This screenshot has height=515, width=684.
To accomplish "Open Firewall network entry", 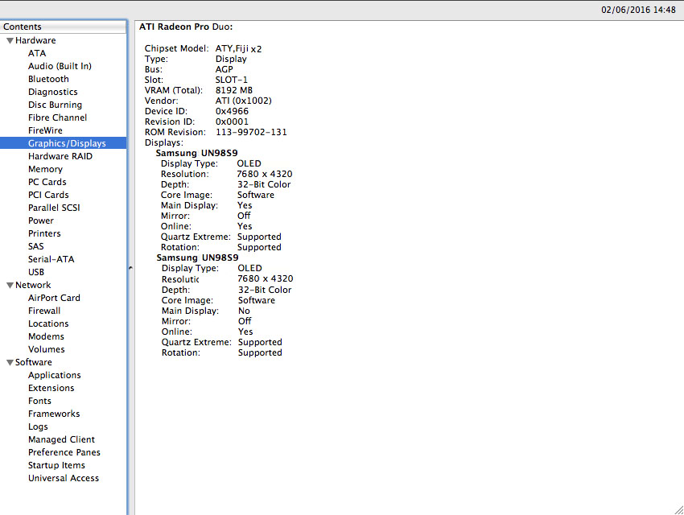I will (x=44, y=311).
